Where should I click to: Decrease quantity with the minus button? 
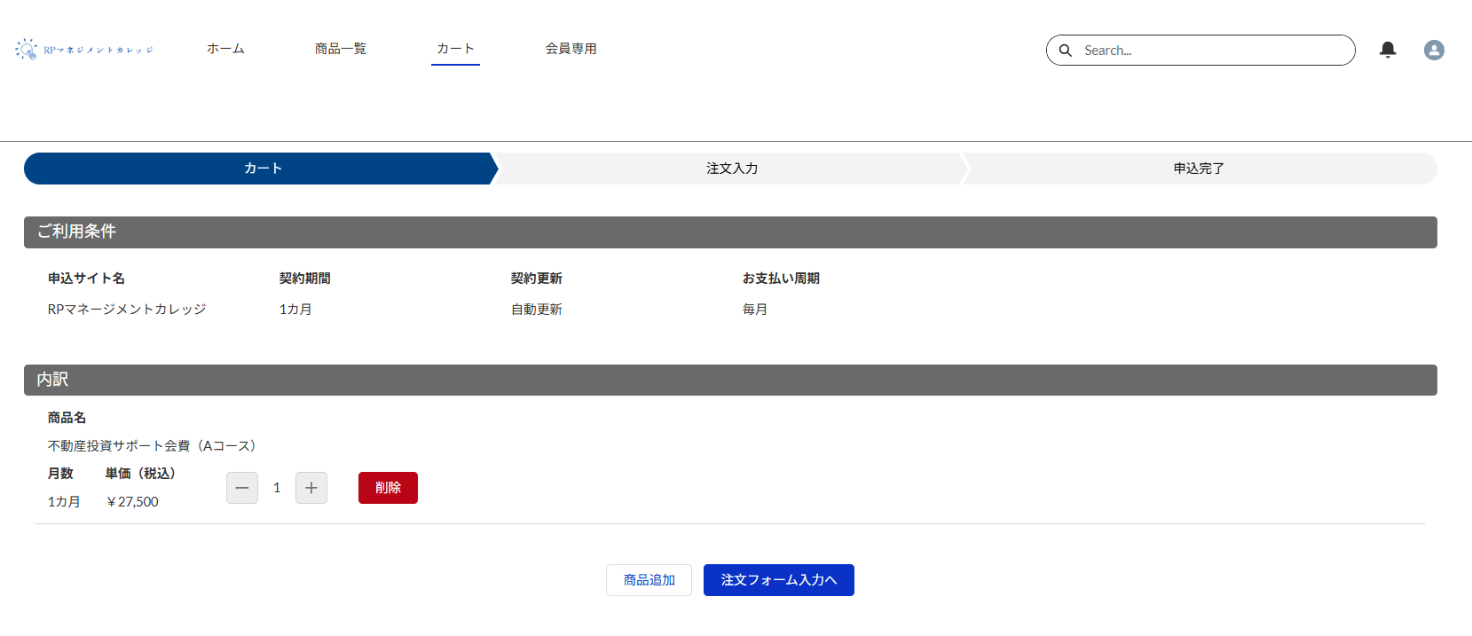(x=242, y=488)
